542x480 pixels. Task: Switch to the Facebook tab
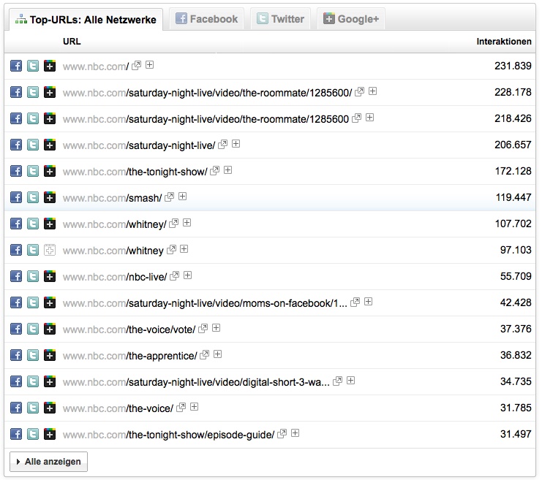click(x=206, y=19)
